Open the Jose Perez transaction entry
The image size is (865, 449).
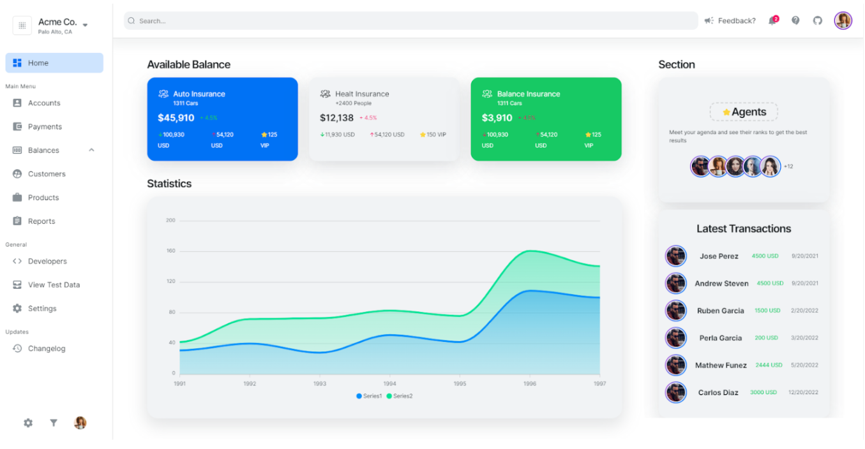point(718,256)
